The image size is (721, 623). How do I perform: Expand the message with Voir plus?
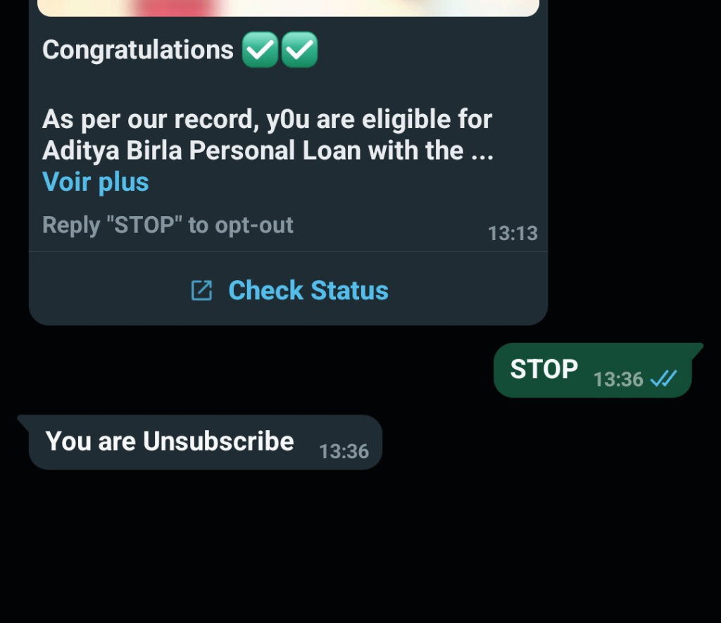96,182
